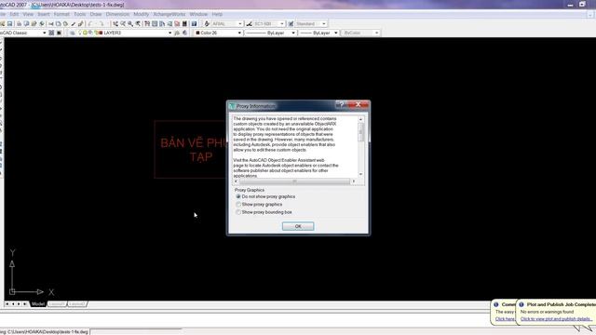
Task: Open the Dimension menu
Action: click(117, 14)
